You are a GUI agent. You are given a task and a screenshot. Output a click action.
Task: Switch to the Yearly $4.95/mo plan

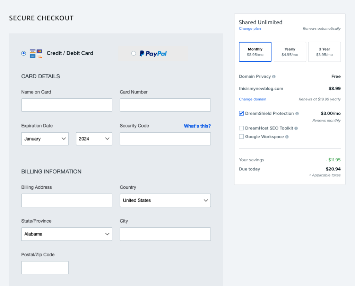click(290, 52)
